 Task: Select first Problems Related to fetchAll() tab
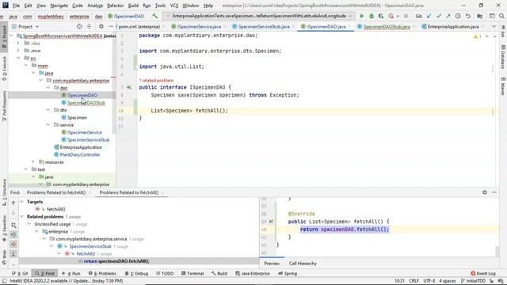coord(56,192)
